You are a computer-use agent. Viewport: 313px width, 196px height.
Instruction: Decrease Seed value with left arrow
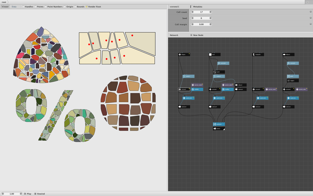[192, 18]
